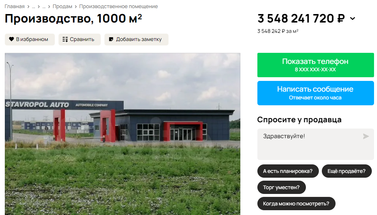Click the message text field with Здравствуйте!
The height and width of the screenshot is (215, 377).
click(x=316, y=144)
